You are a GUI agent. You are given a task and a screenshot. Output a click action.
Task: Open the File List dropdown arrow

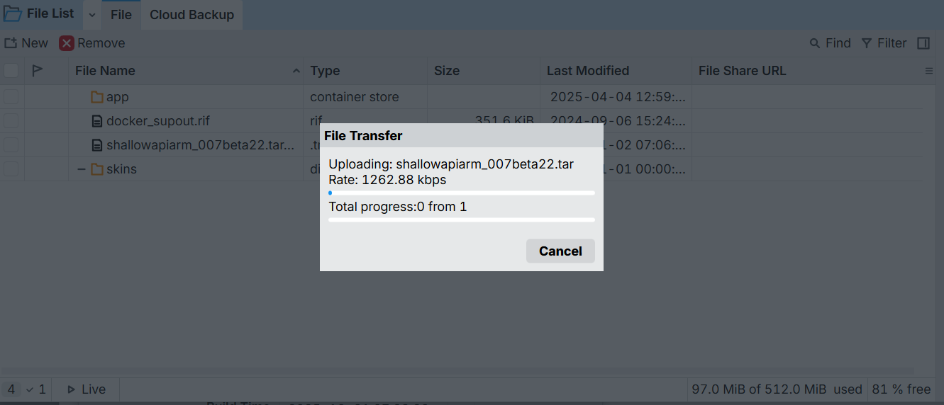(x=92, y=15)
